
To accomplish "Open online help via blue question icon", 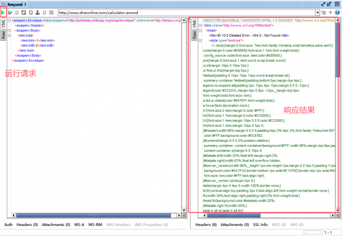I will (x=337, y=13).
